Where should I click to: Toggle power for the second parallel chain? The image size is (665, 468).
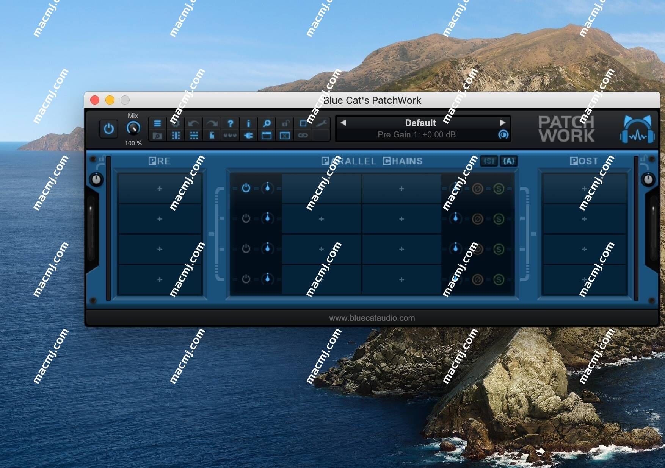point(246,218)
